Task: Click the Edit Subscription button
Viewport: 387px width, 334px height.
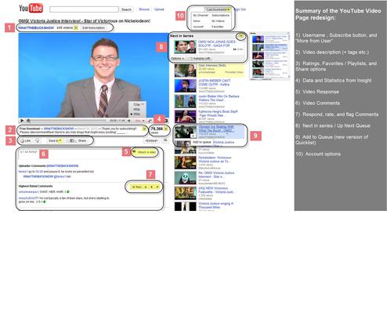Action: [93, 27]
